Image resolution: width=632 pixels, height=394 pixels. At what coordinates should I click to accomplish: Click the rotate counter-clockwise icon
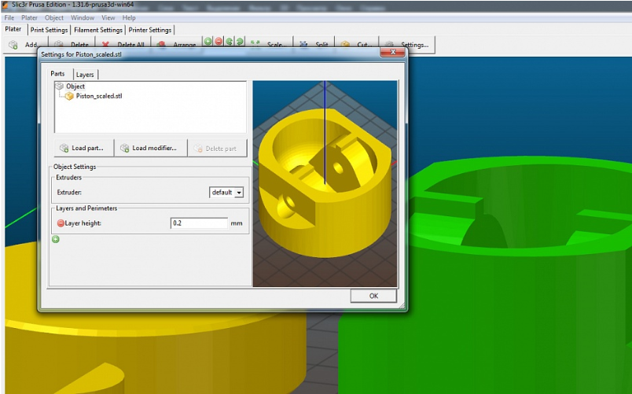click(230, 41)
